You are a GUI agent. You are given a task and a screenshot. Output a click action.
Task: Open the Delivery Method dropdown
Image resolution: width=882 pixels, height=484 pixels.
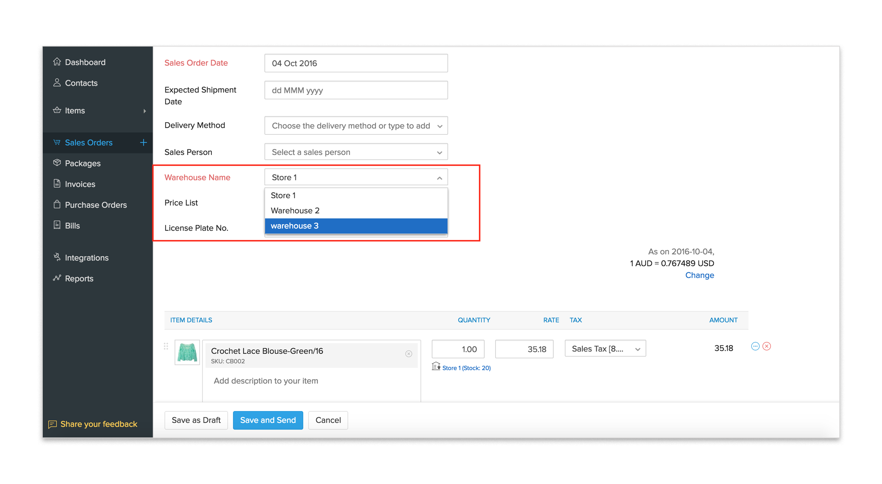355,126
